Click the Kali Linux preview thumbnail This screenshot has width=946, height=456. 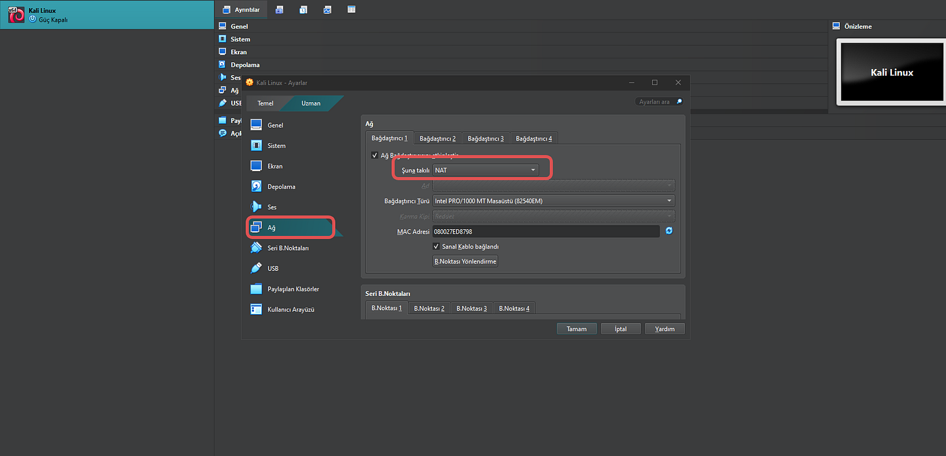891,72
